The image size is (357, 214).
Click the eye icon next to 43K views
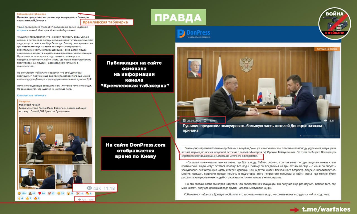tap(79, 200)
